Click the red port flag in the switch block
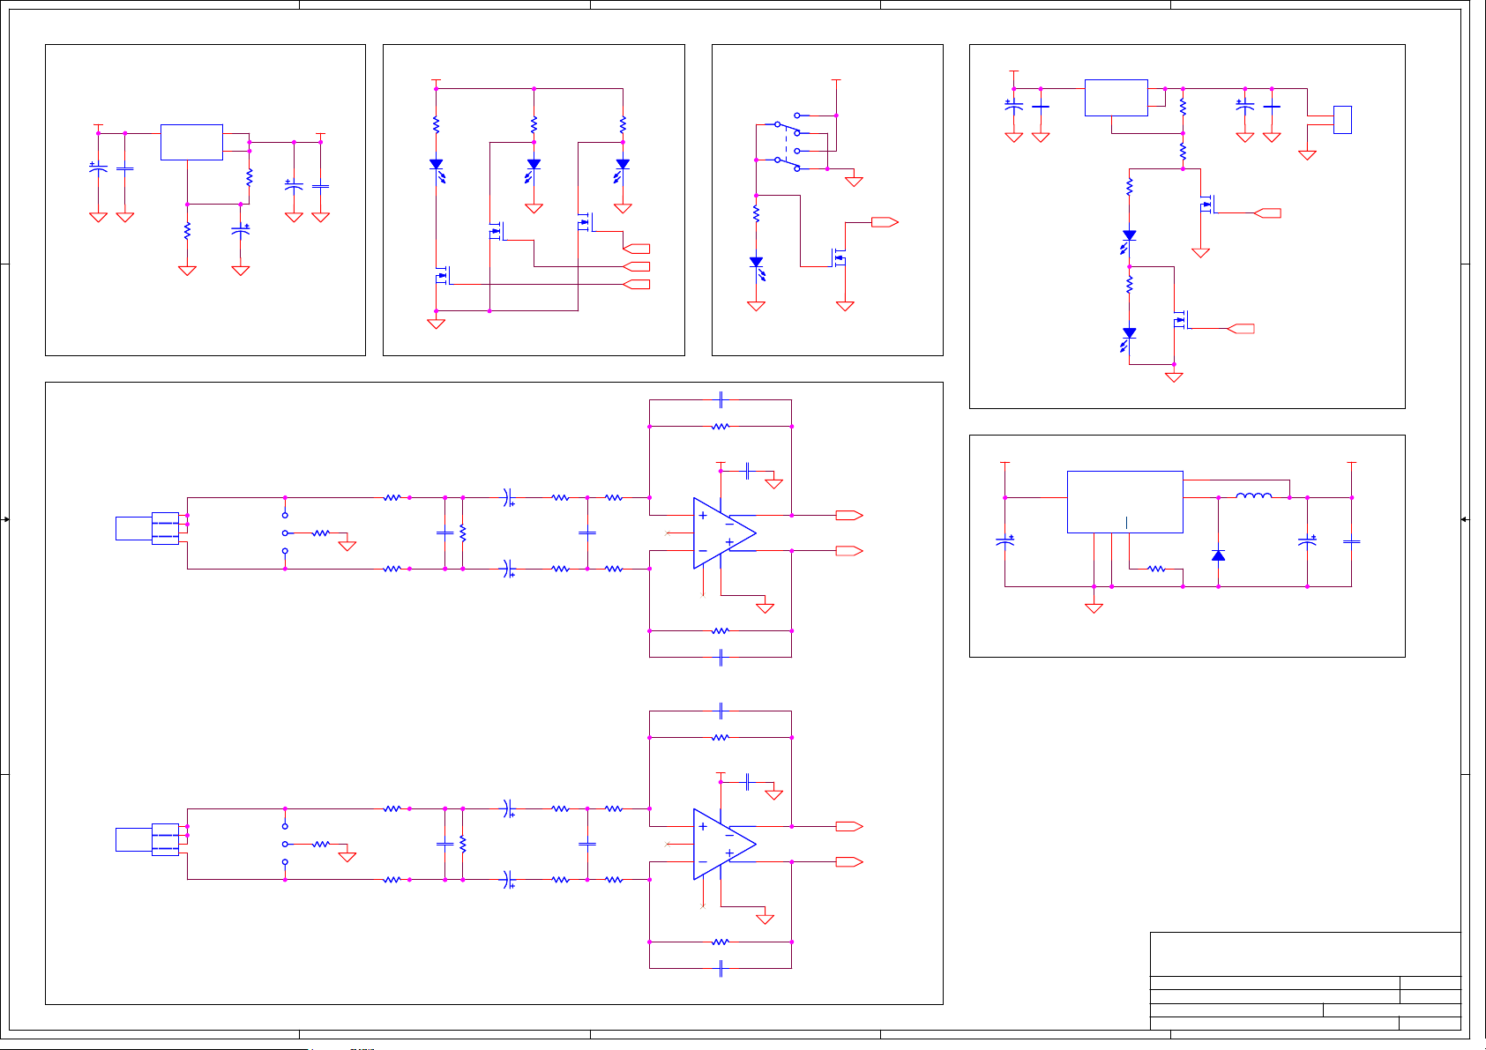The height and width of the screenshot is (1050, 1486). (885, 222)
